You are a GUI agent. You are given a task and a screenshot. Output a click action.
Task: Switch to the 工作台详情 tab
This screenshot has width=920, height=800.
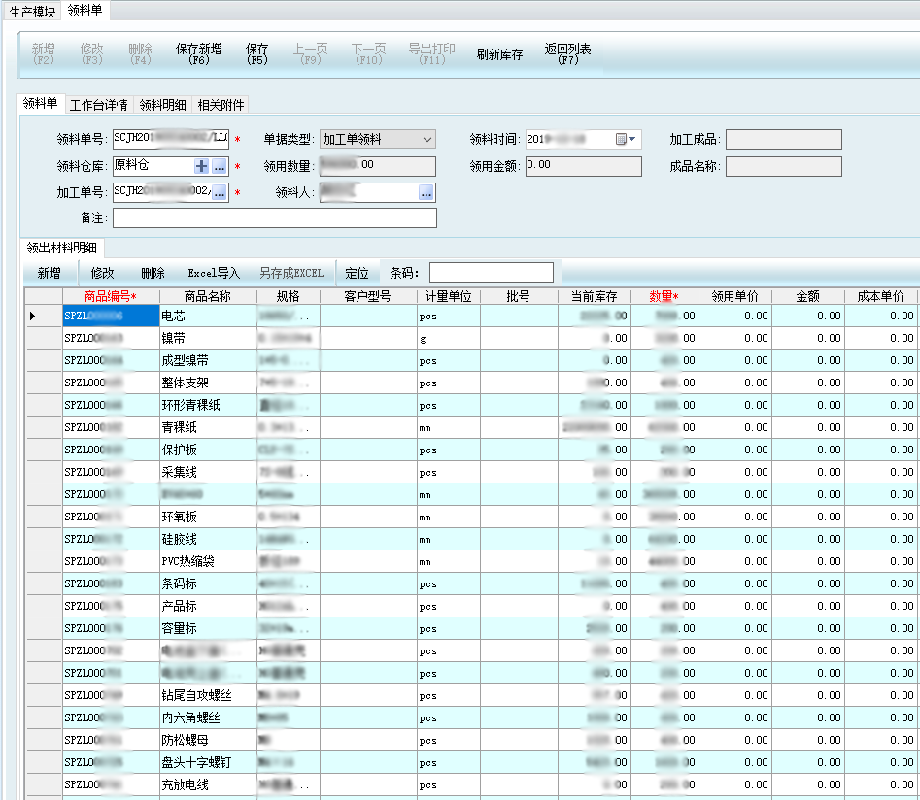[x=98, y=105]
